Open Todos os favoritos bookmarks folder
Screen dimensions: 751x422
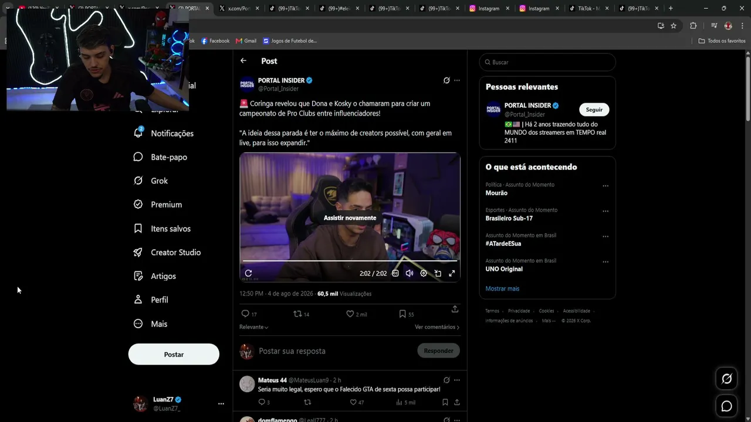(x=722, y=41)
